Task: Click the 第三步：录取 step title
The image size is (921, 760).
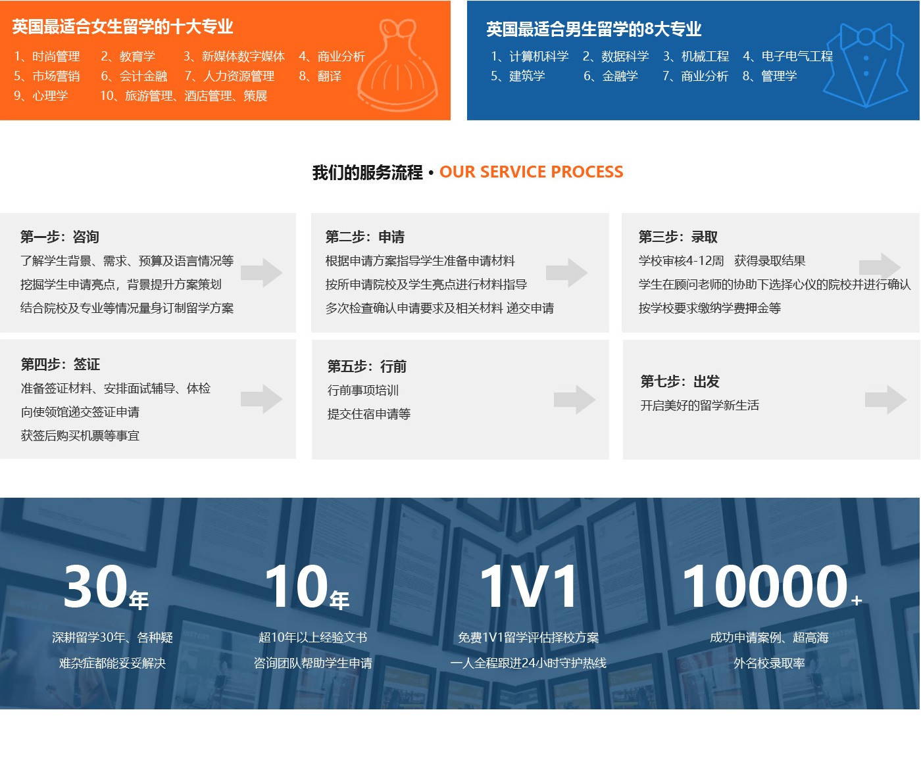Action: pos(678,237)
